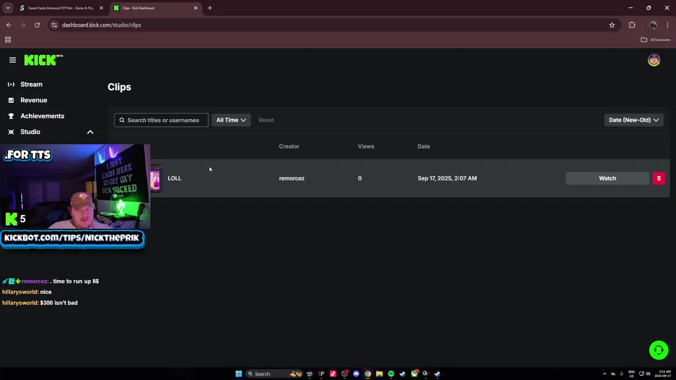Viewport: 676px width, 380px height.
Task: View site information icon in address bar
Action: pyautogui.click(x=54, y=25)
